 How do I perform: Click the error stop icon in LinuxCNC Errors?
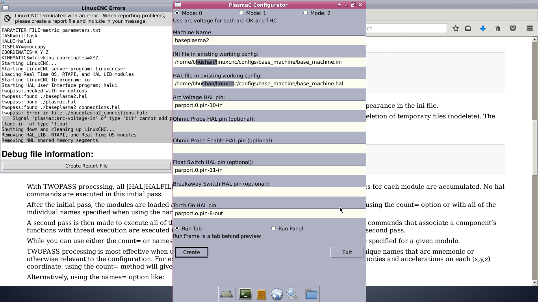pos(7,18)
